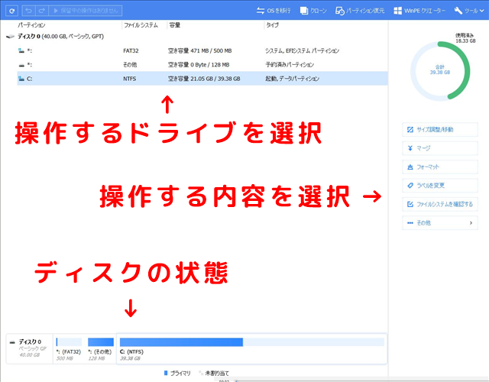Click the resize/move icon

tap(410, 129)
